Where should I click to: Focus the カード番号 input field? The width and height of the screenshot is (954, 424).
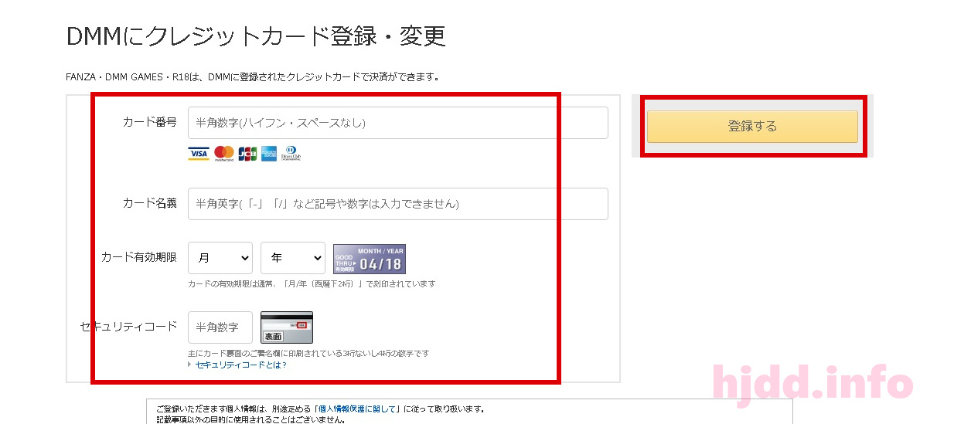(398, 123)
